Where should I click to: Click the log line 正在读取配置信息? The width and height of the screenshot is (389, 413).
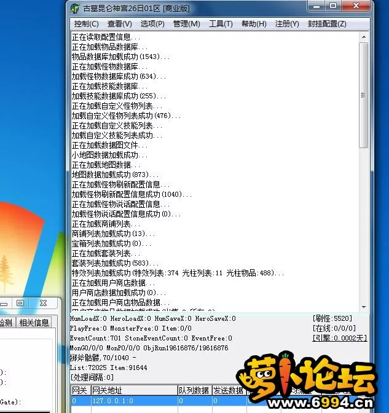(106, 37)
